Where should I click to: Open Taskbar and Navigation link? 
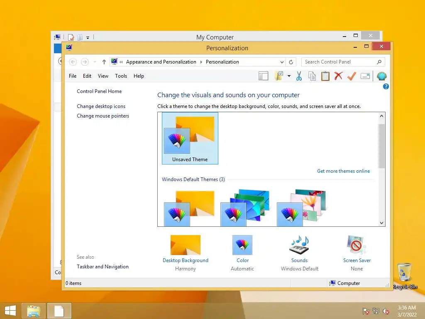[x=103, y=267]
